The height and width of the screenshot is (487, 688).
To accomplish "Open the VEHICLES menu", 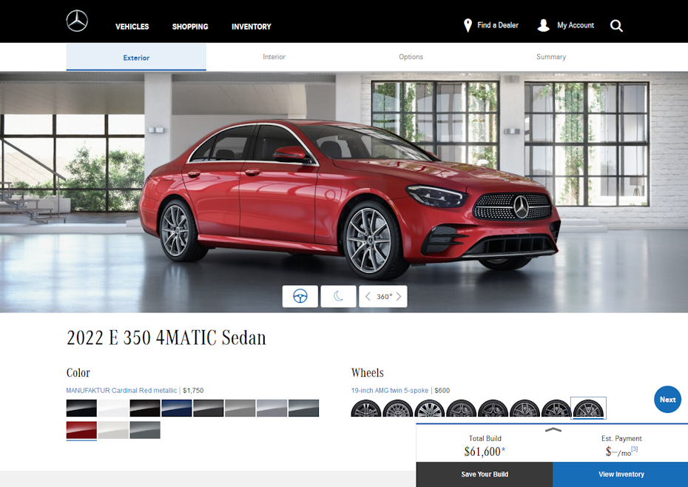I will 132,27.
